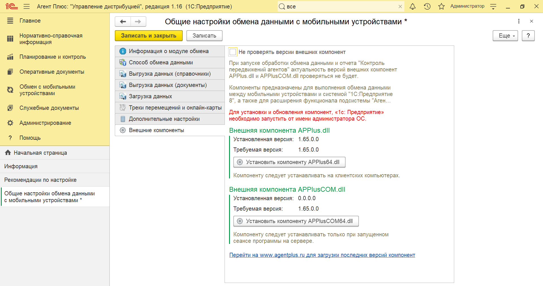
Task: Open the Помощь section
Action: pos(55,138)
